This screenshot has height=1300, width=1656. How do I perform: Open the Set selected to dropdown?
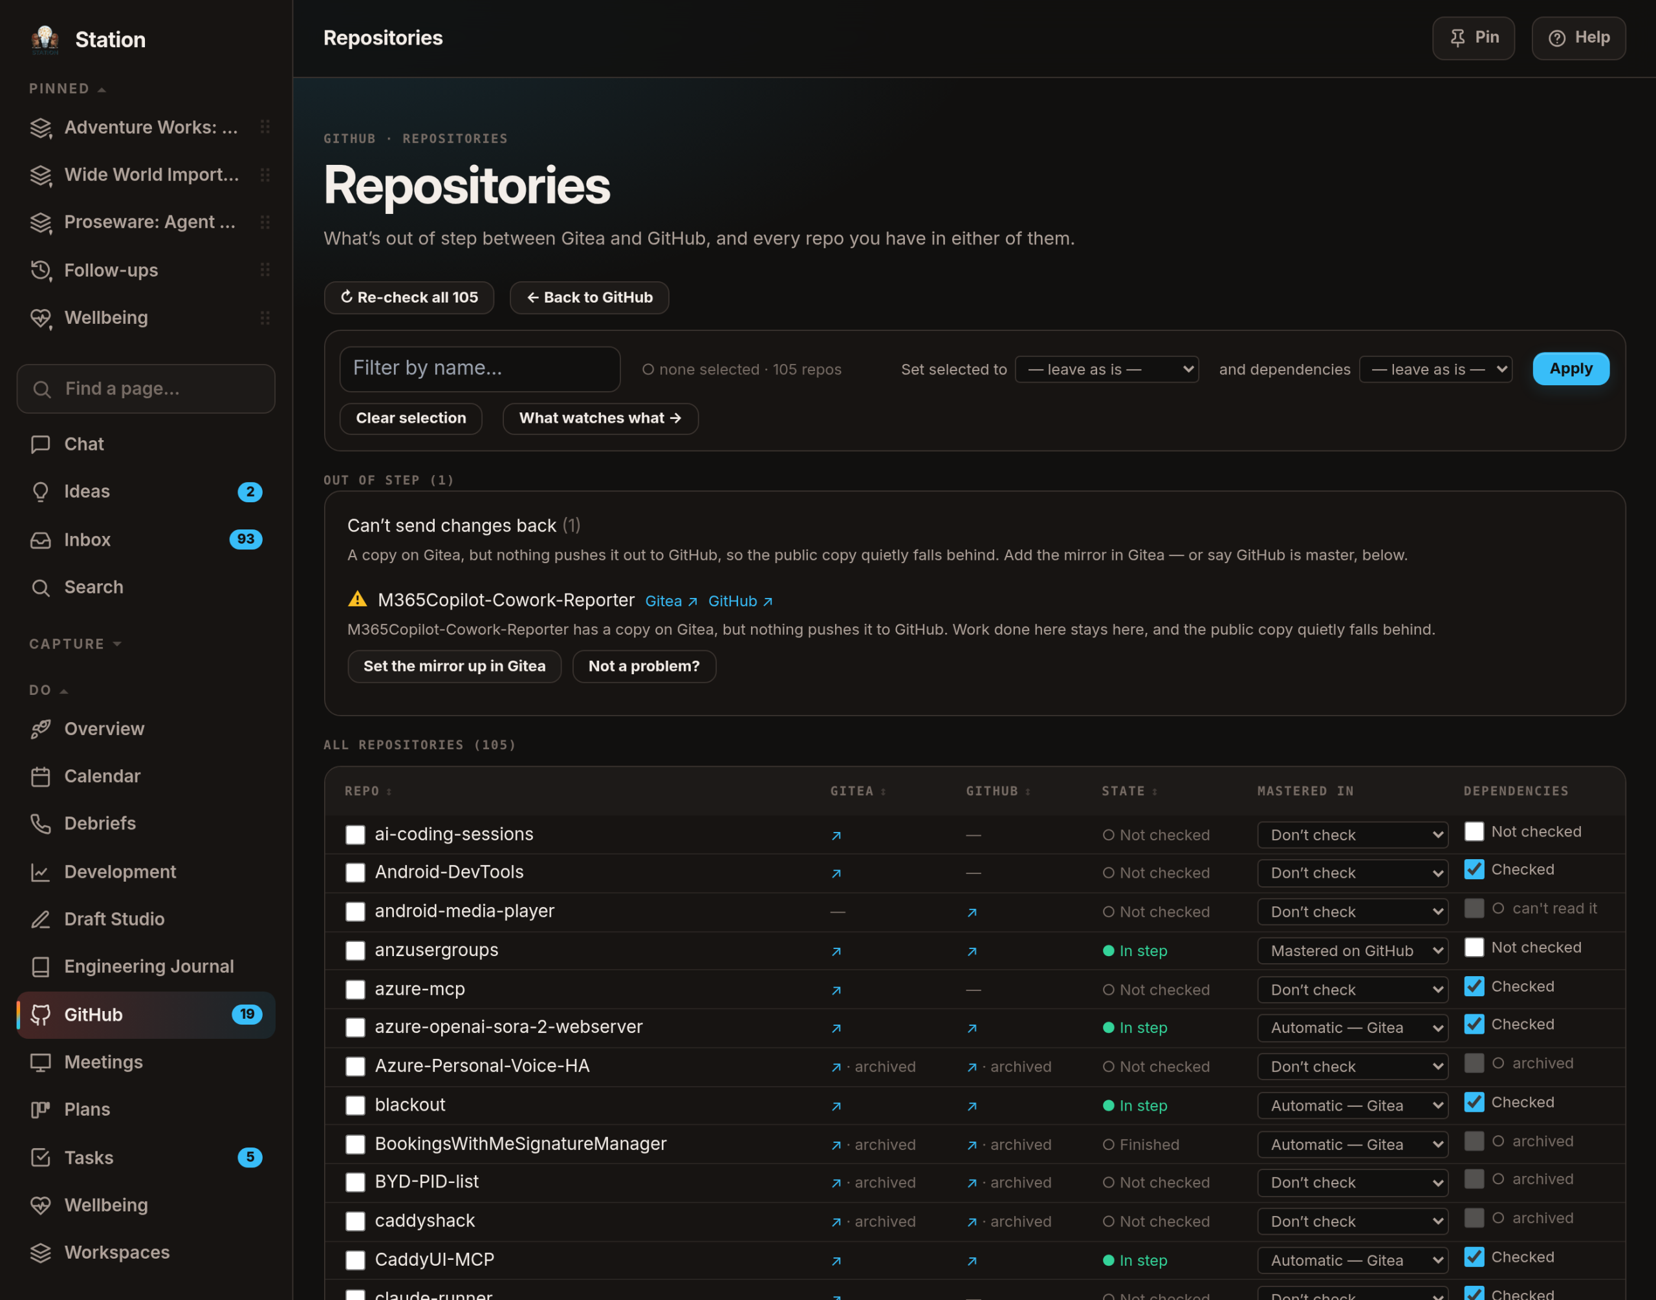1107,370
